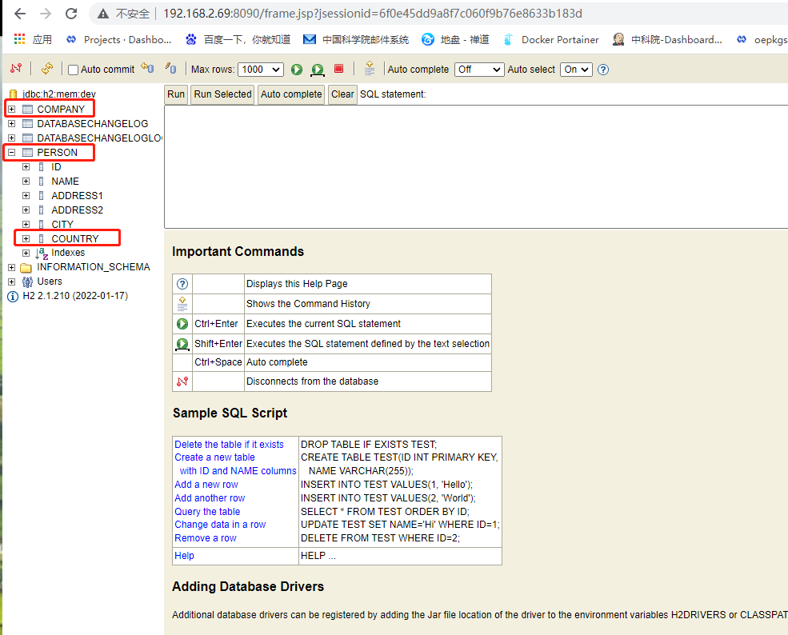Viewport: 788px width, 635px height.
Task: Click the Auto complete button
Action: (x=291, y=94)
